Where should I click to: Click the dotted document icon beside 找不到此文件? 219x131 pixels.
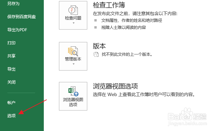(96, 54)
